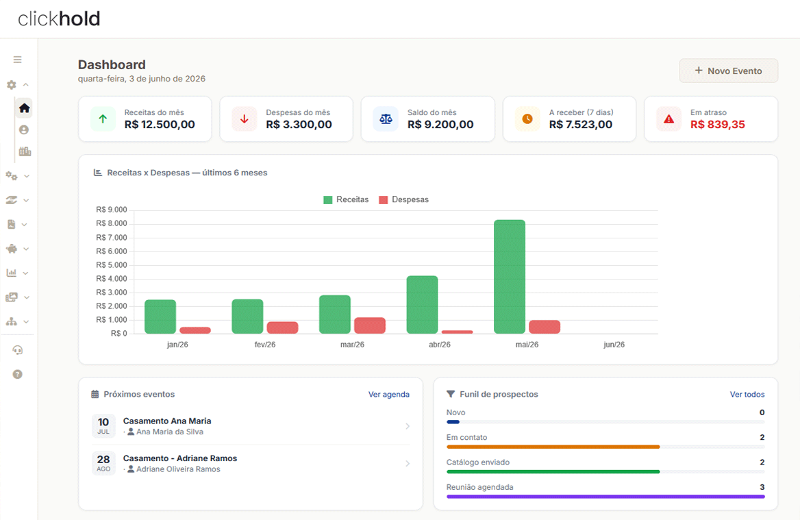Image resolution: width=800 pixels, height=520 pixels.
Task: Open the A receber (7 dias) card
Action: 569,119
